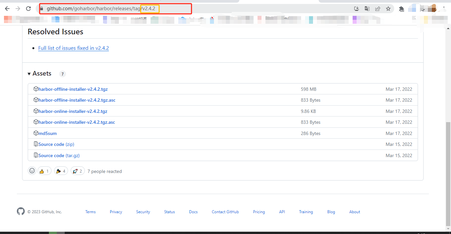Toggle the thumbs up reaction with 1

click(x=44, y=171)
